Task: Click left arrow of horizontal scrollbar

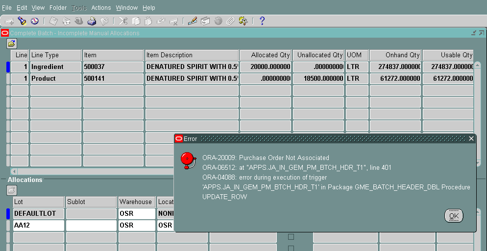Action: pyautogui.click(x=14, y=171)
